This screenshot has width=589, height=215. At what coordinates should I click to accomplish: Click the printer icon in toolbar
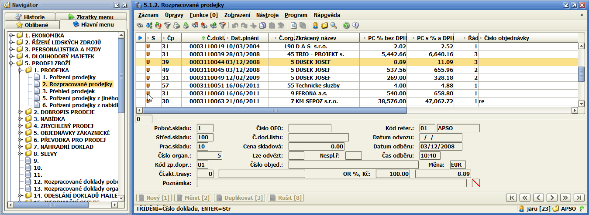click(176, 25)
